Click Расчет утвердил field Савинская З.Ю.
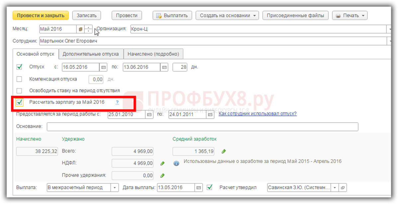 [299, 188]
